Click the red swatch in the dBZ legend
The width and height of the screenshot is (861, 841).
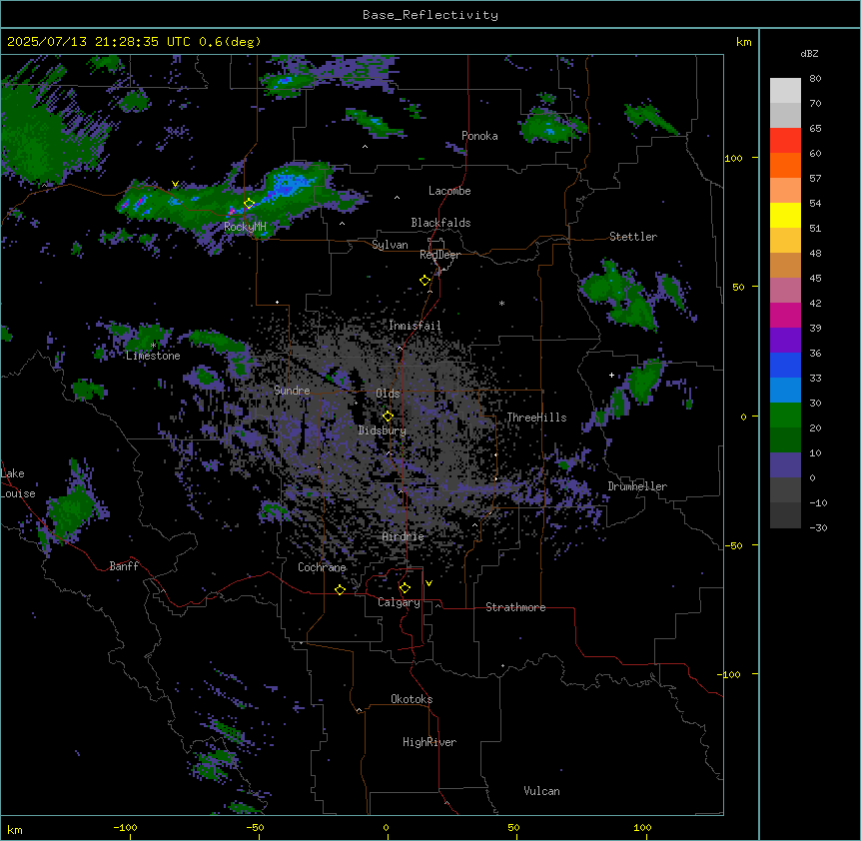point(785,141)
